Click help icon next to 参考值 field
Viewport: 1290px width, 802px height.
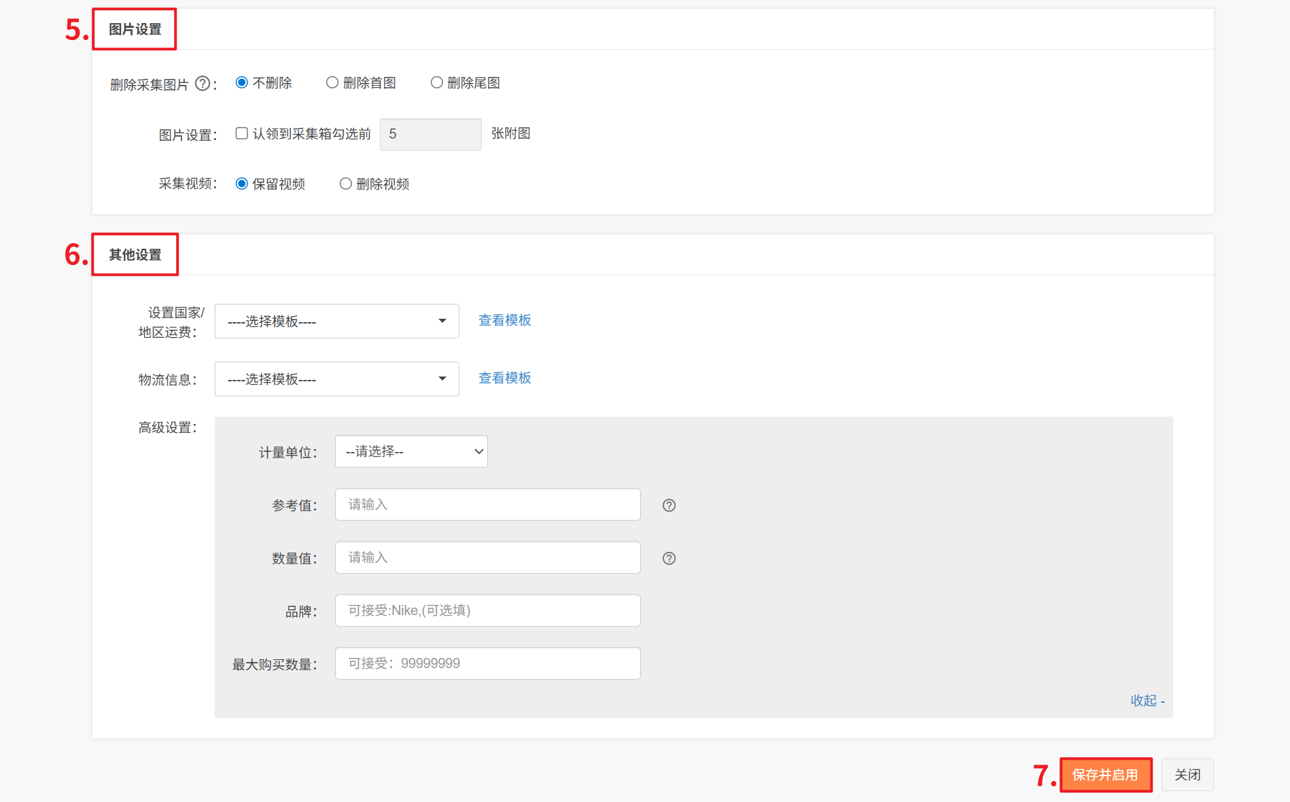tap(669, 505)
